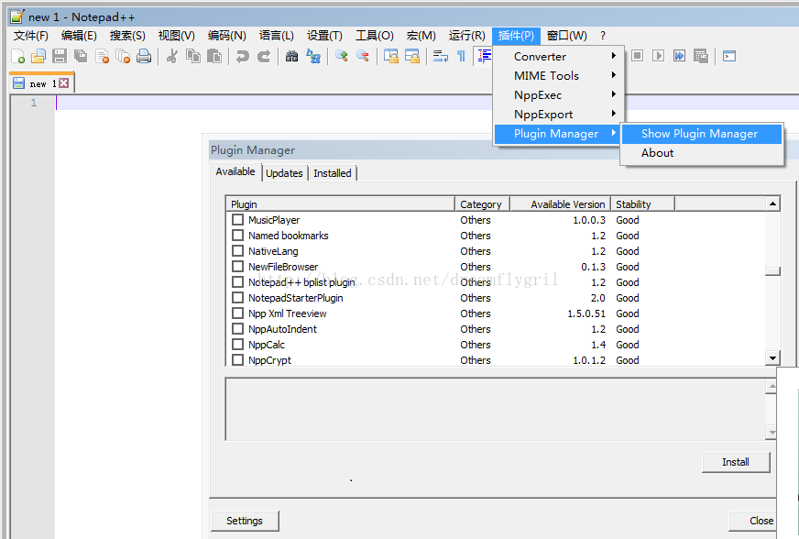Expand the Converter submenu

tap(559, 57)
